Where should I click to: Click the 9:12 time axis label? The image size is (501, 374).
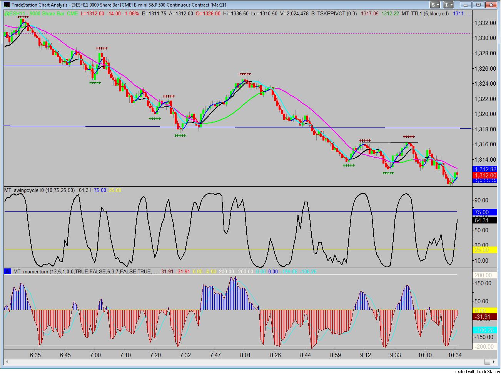click(366, 355)
